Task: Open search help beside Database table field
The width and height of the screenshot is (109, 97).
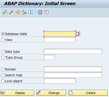Action: coord(78,34)
